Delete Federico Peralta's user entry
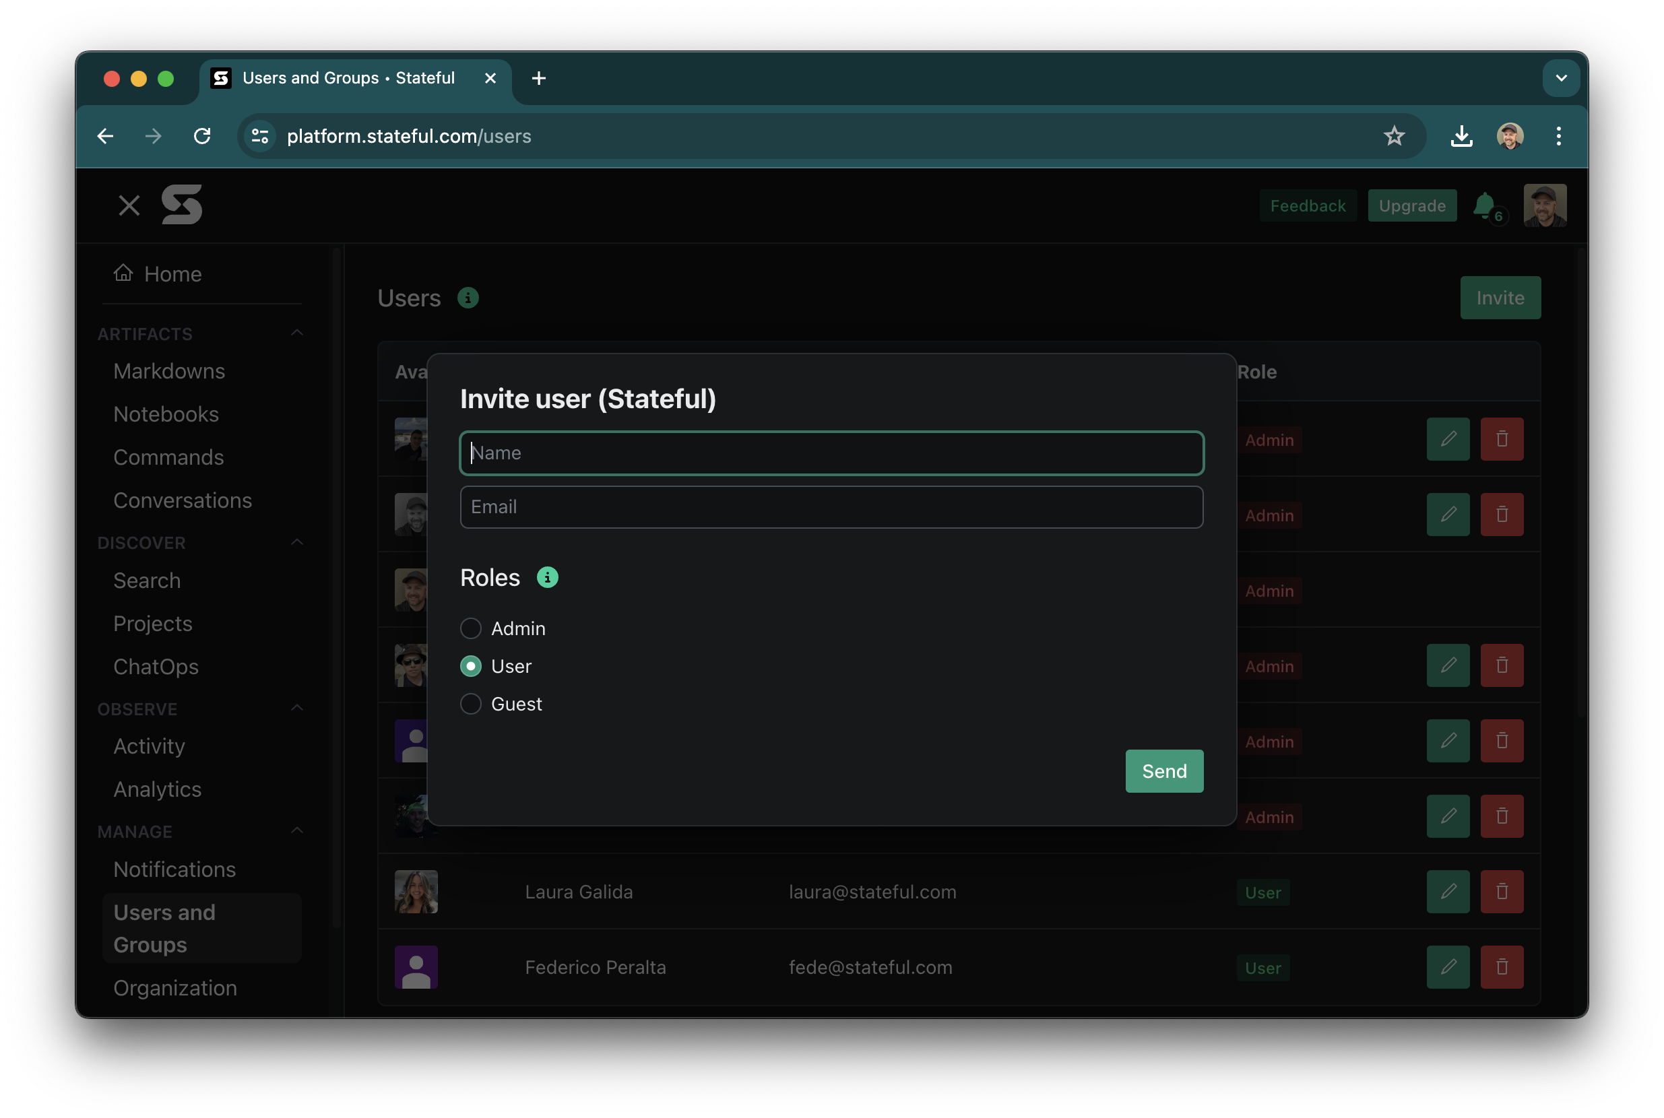The width and height of the screenshot is (1664, 1118). tap(1502, 967)
